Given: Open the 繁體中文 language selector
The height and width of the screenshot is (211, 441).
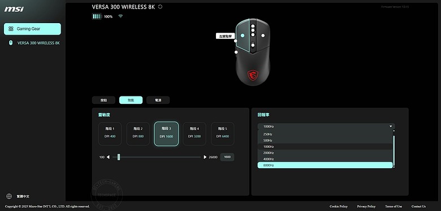Looking at the screenshot, I should pyautogui.click(x=23, y=197).
